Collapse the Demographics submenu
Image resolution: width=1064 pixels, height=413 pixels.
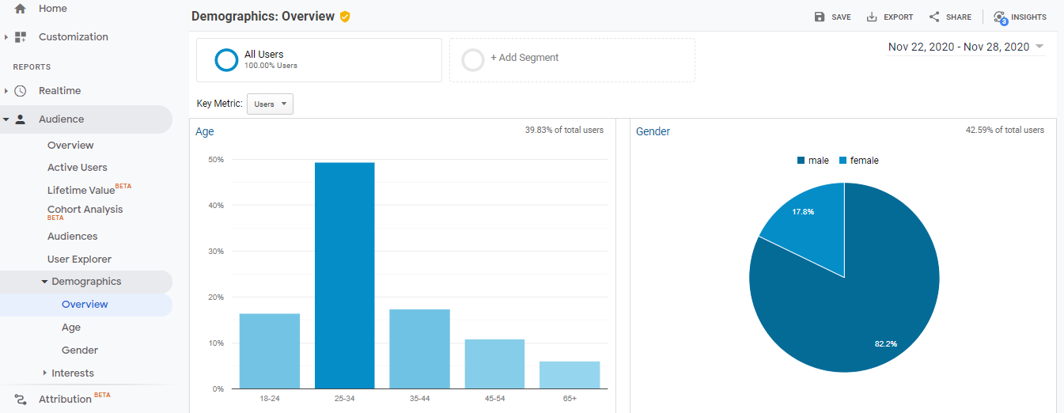(45, 282)
